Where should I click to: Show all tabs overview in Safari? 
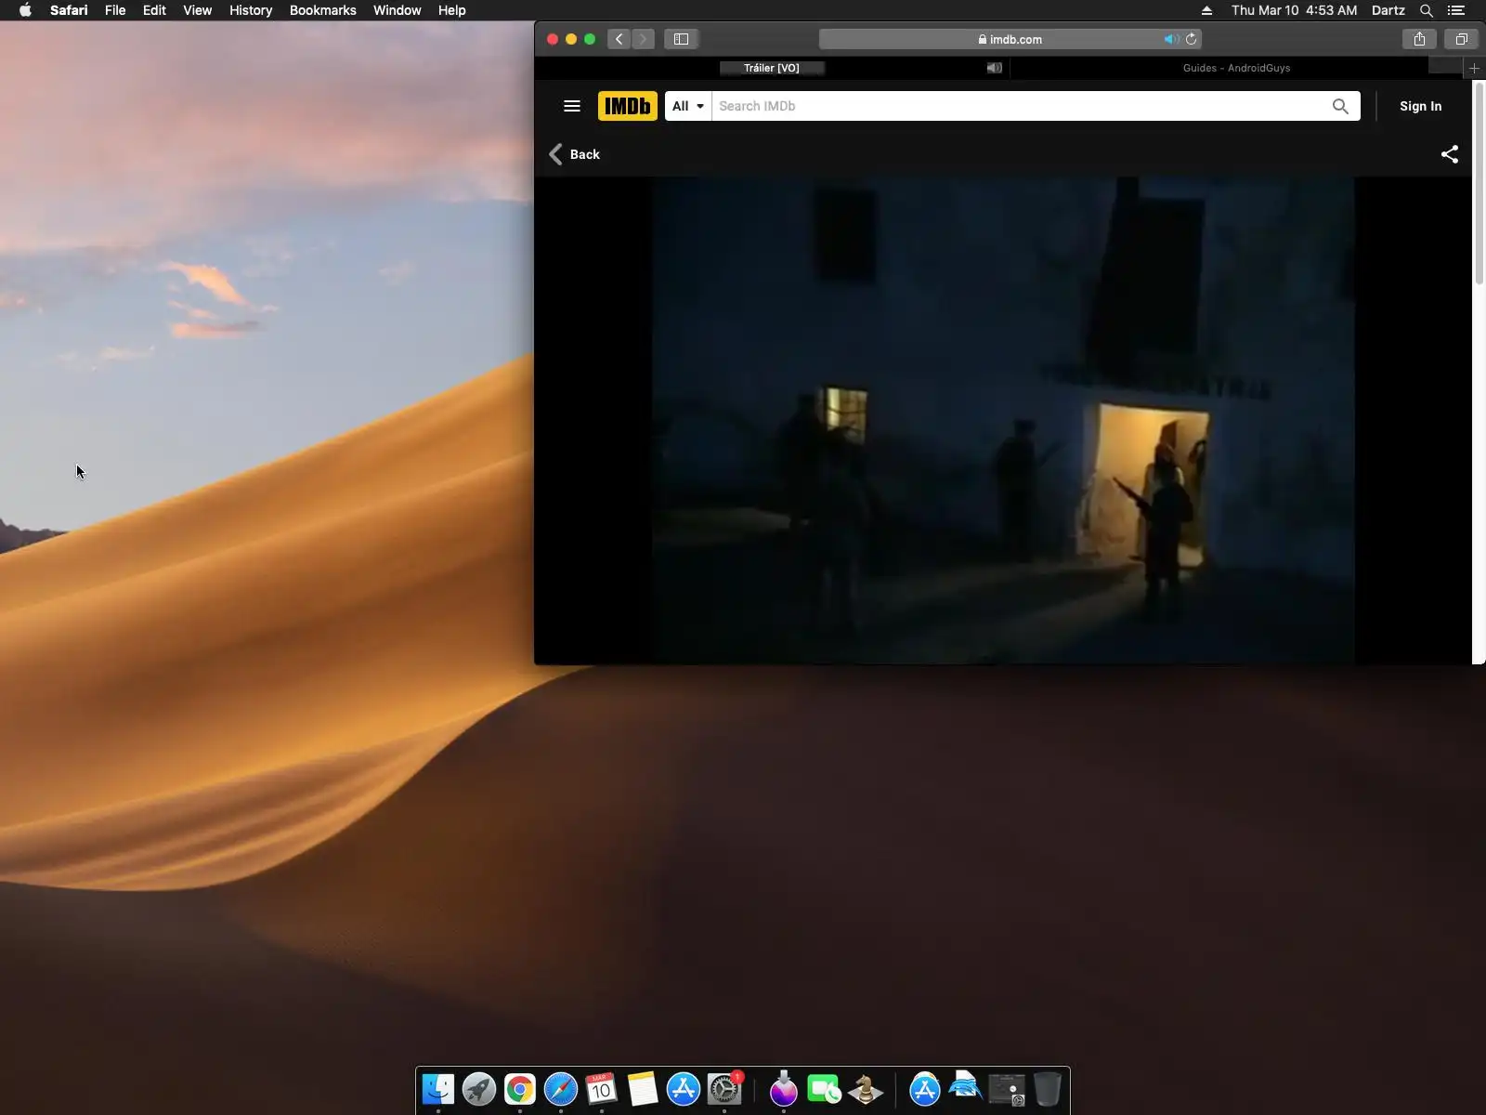[1461, 39]
